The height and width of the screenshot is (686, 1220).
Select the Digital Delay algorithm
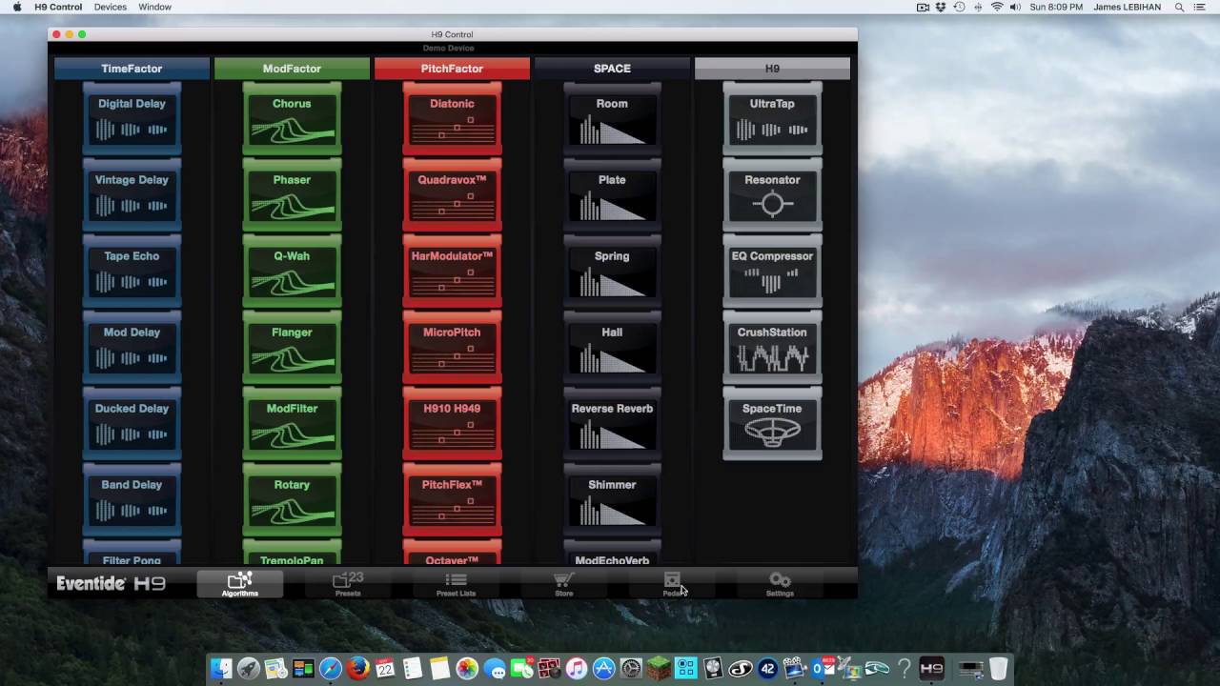coord(132,118)
